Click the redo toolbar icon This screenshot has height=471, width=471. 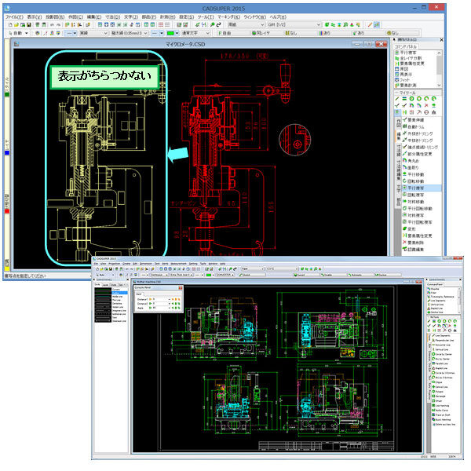tap(58, 25)
